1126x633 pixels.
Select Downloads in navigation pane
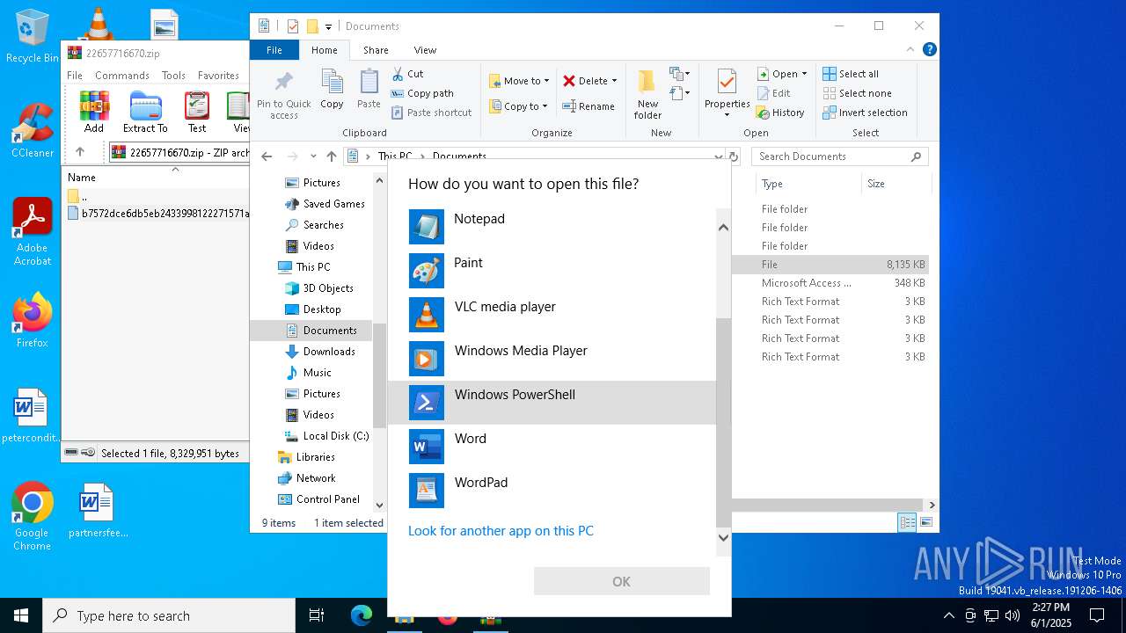pyautogui.click(x=329, y=352)
